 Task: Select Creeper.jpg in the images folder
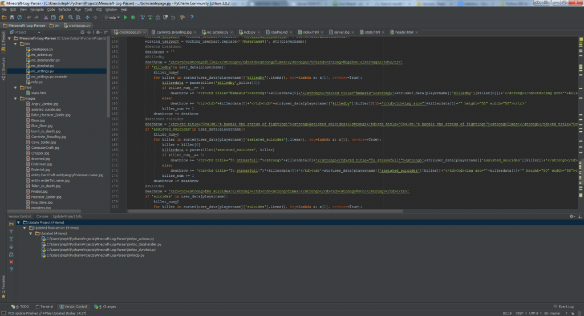point(40,153)
